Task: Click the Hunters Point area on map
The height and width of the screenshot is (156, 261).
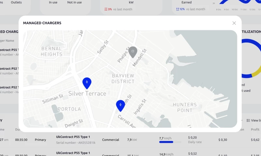Action: pyautogui.click(x=185, y=107)
